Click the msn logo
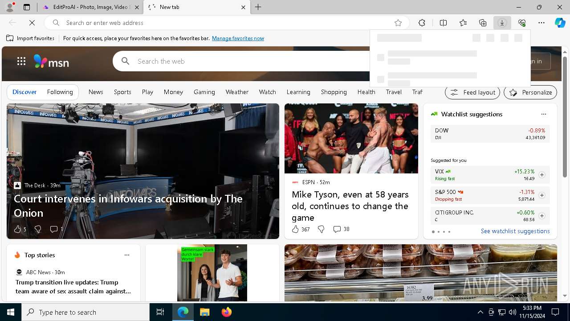The width and height of the screenshot is (570, 321). click(51, 62)
